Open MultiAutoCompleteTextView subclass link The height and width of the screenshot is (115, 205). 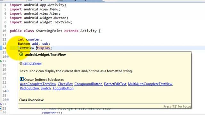(150, 84)
